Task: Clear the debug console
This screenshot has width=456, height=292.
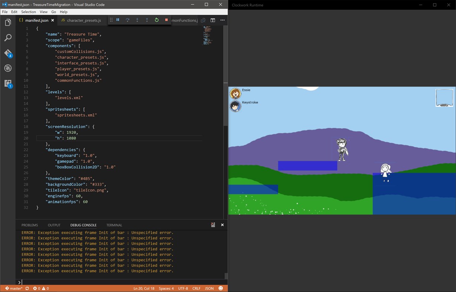Action: 213,225
